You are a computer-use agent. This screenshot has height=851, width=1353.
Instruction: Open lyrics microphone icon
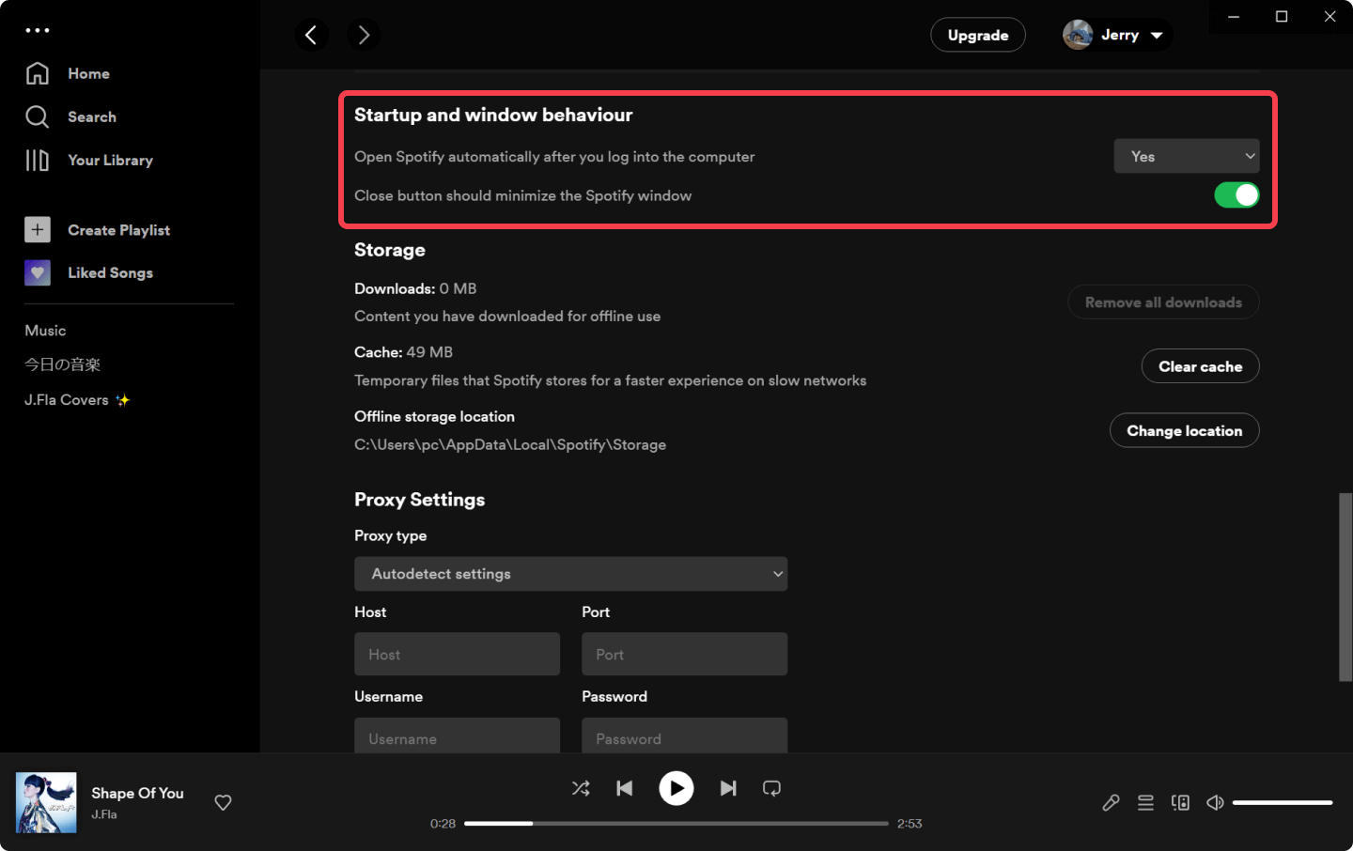(1111, 802)
